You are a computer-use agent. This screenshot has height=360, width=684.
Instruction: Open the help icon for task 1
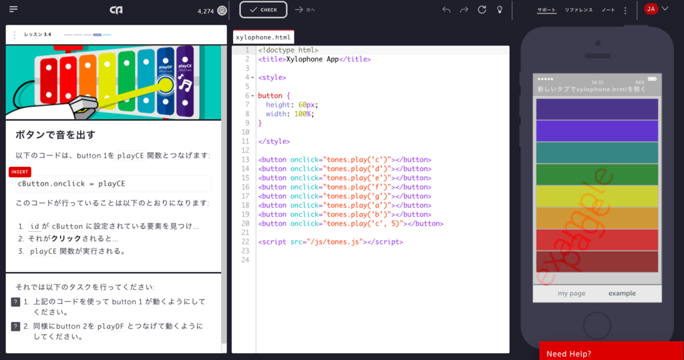coord(15,302)
